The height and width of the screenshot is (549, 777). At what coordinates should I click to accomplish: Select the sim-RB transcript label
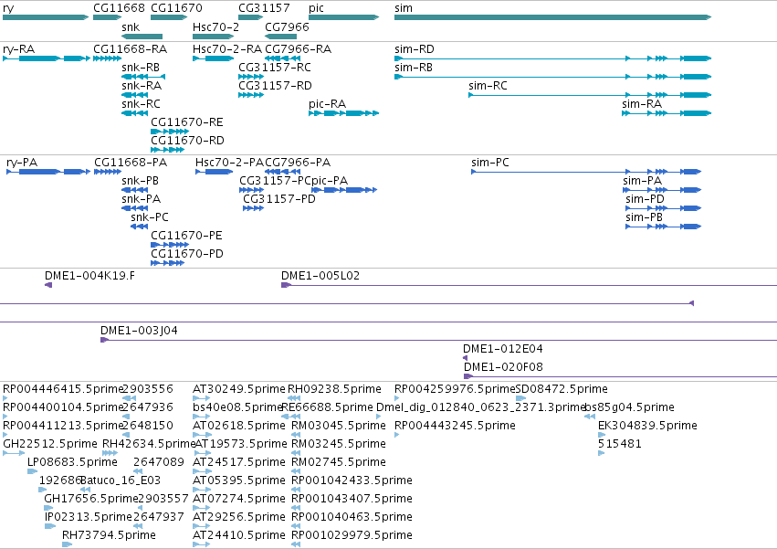(414, 68)
